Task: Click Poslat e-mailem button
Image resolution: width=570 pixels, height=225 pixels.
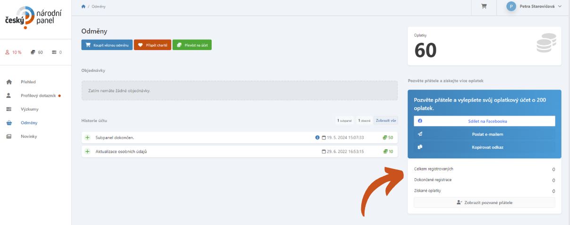Action: (x=484, y=134)
